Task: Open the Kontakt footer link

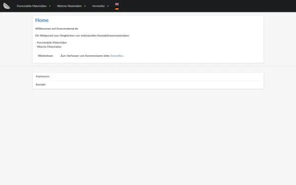Action: (40, 84)
